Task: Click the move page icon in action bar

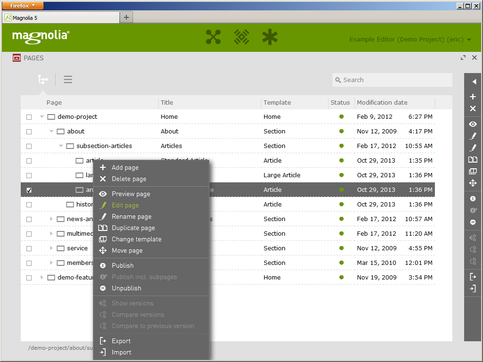Action: [x=473, y=183]
